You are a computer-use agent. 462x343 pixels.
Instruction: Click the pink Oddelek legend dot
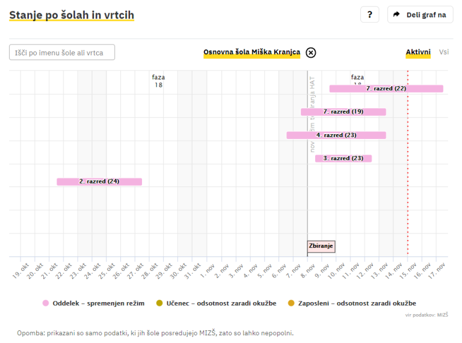[45, 303]
